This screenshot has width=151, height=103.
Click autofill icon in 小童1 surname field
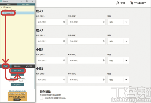click(x=64, y=60)
